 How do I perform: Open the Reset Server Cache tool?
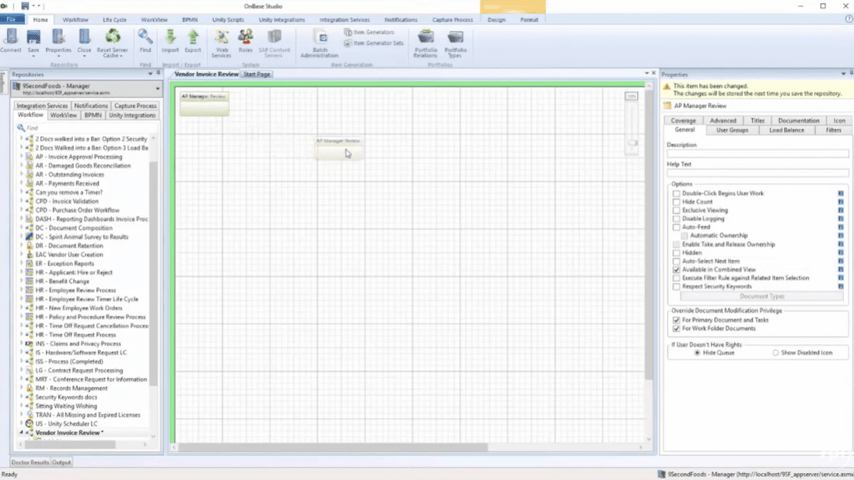113,39
